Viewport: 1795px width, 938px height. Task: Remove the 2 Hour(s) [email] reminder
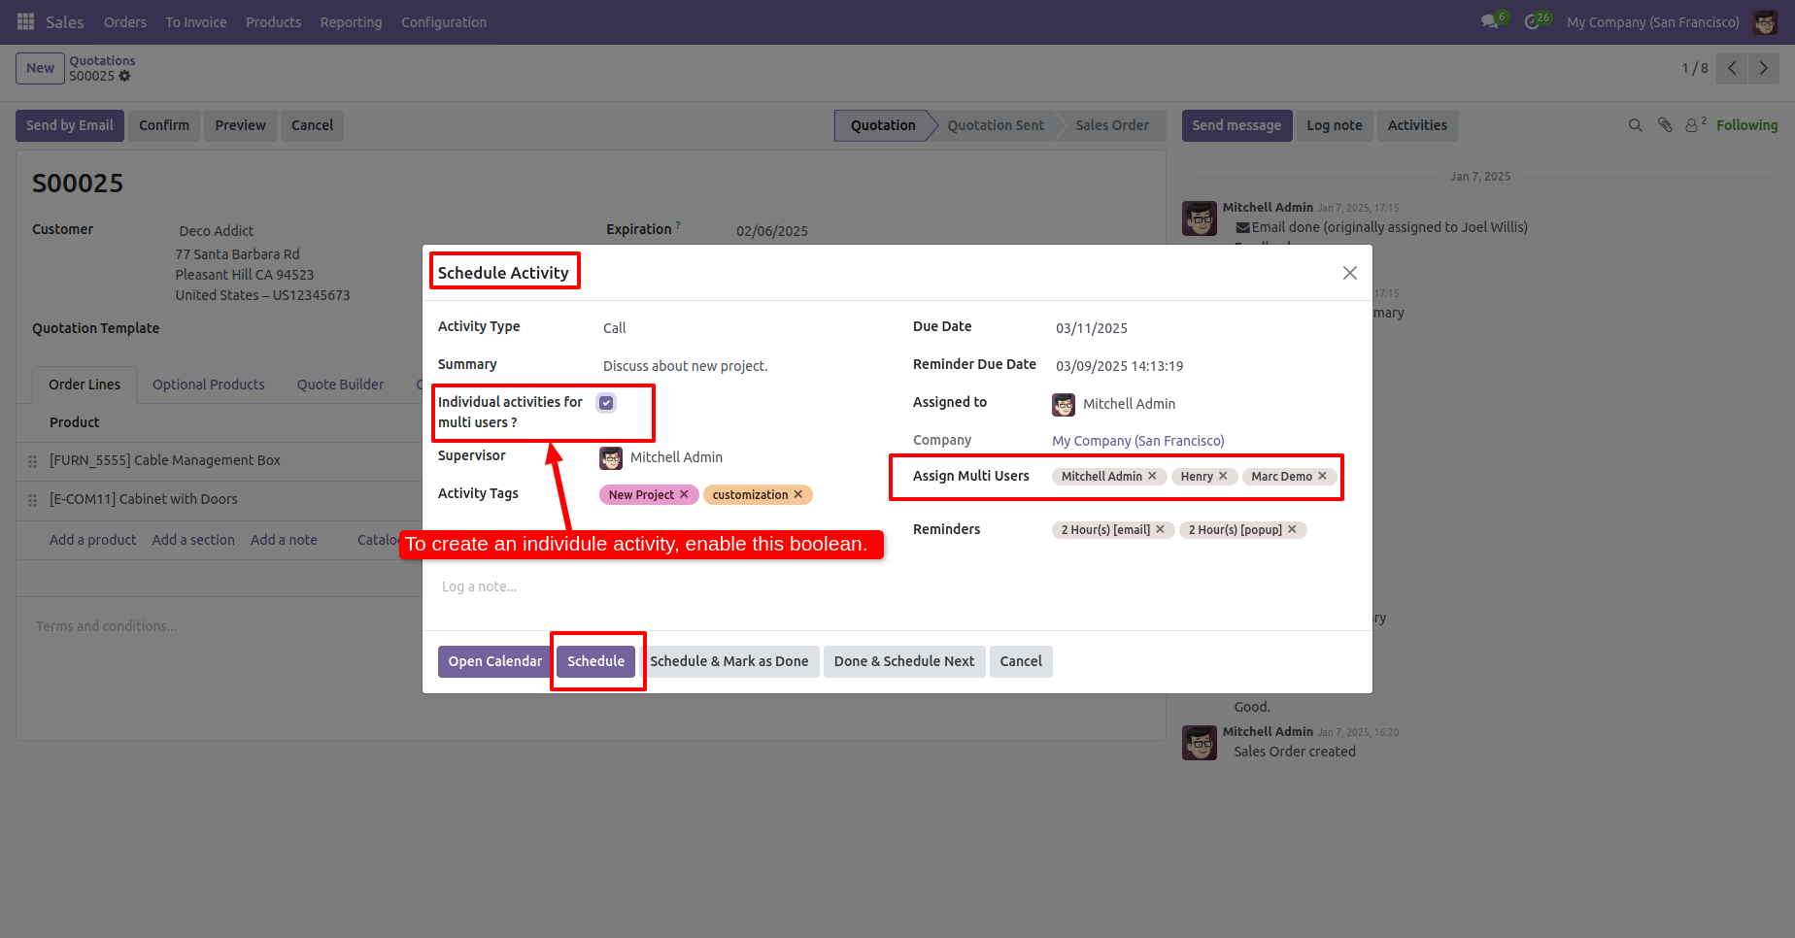click(x=1160, y=529)
